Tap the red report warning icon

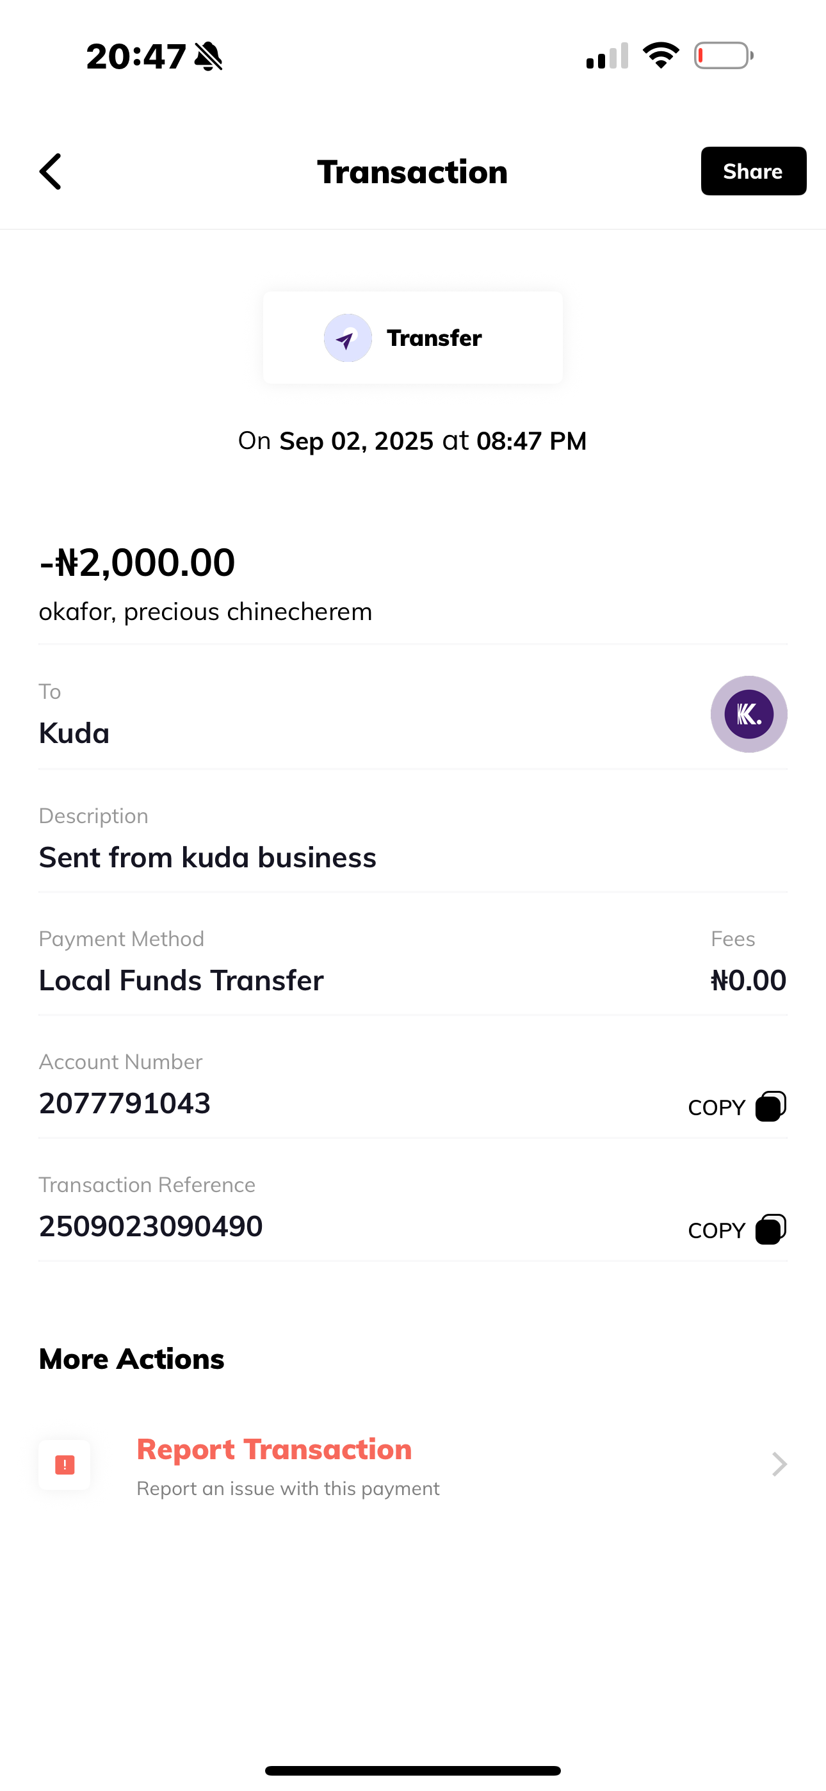point(65,1465)
